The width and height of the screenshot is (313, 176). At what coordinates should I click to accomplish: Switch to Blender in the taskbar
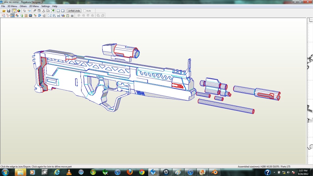coord(215,172)
